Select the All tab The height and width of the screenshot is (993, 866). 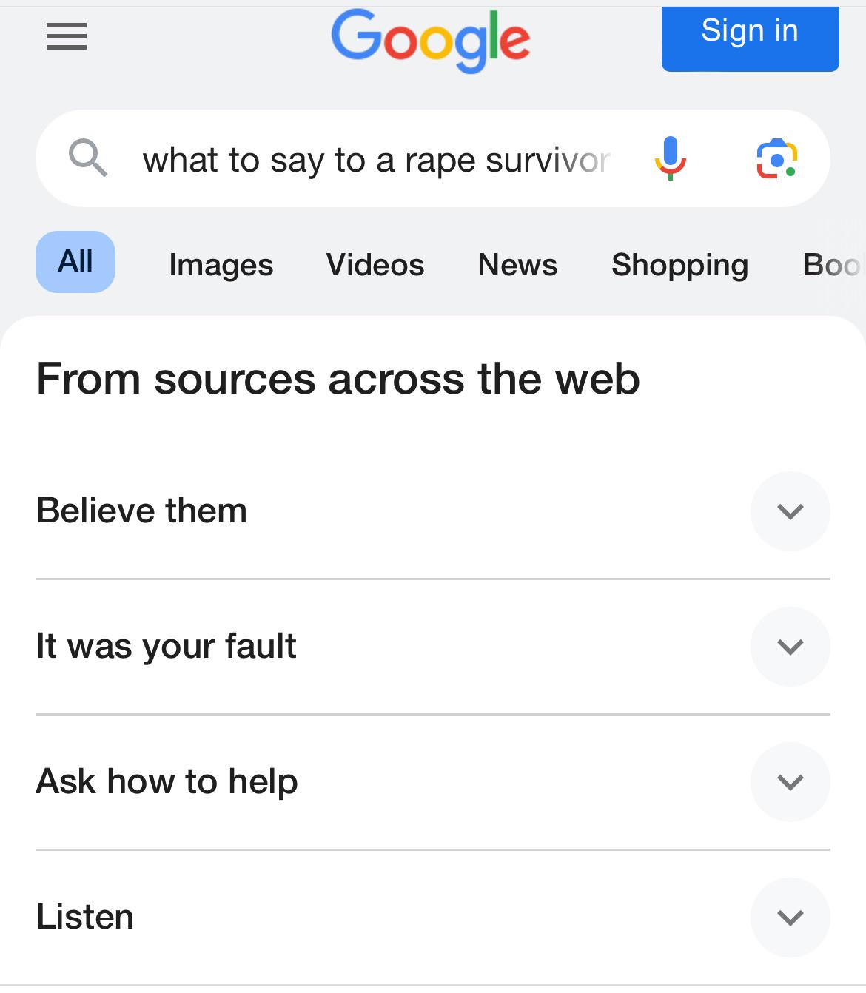pyautogui.click(x=75, y=262)
